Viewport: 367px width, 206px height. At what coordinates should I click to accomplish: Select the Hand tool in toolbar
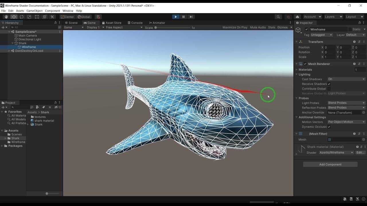[6, 17]
